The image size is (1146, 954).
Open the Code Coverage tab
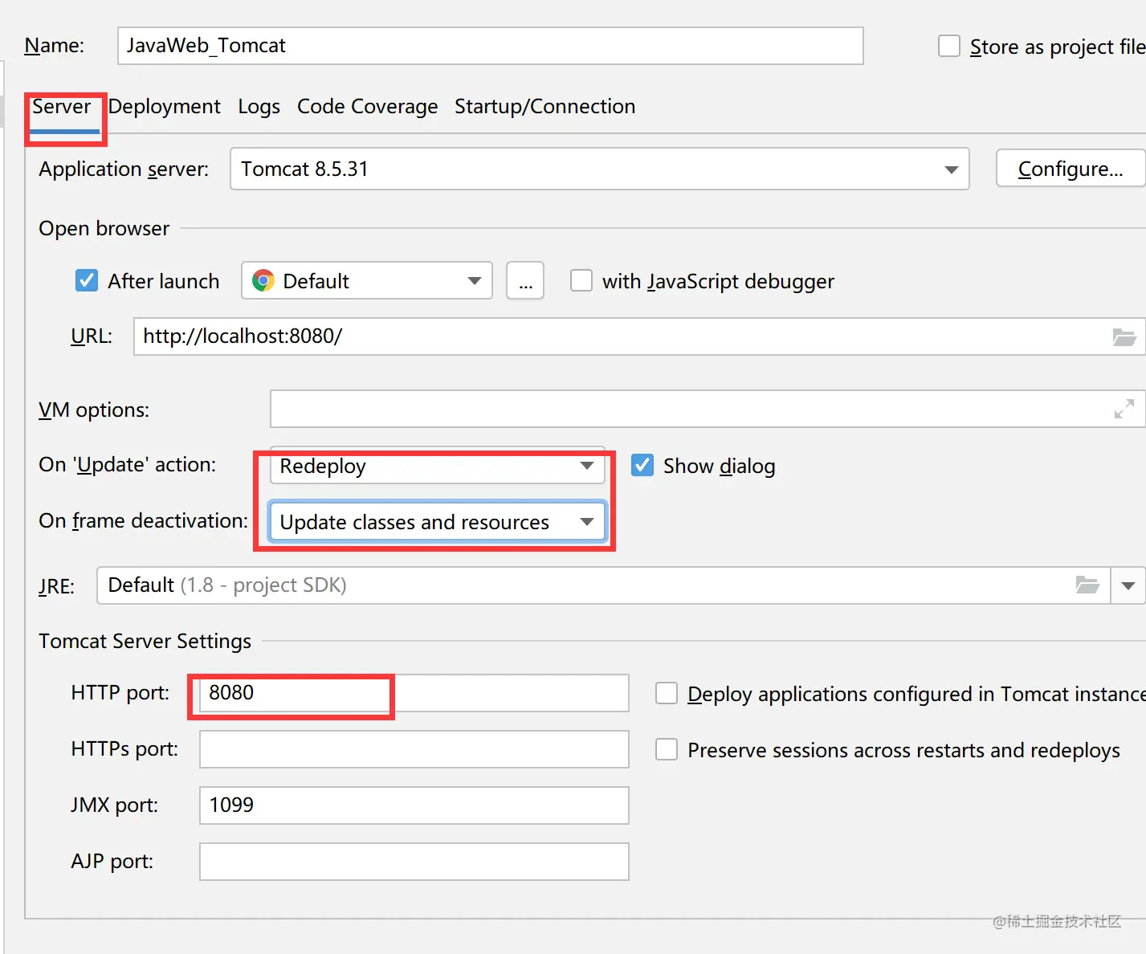367,107
